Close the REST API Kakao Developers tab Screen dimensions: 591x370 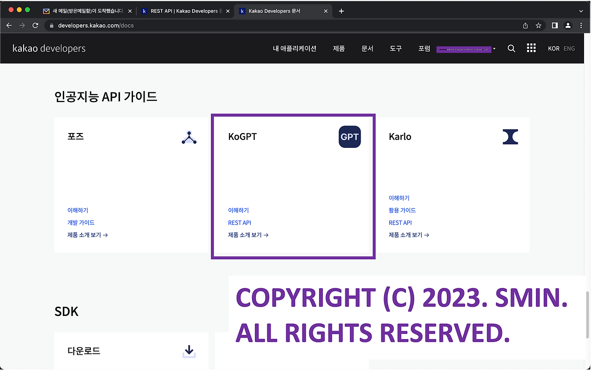tap(228, 11)
